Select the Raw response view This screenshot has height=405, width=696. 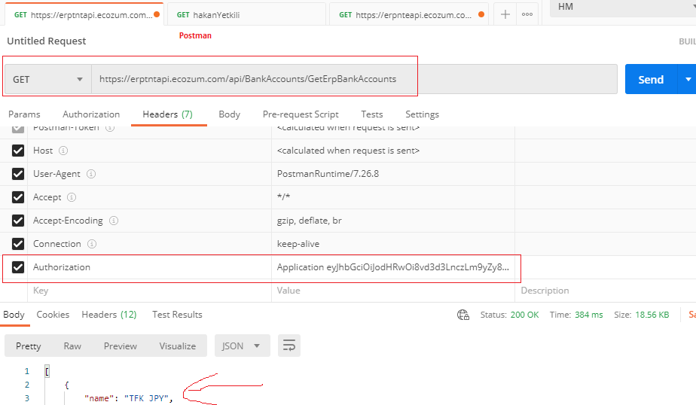coord(72,346)
